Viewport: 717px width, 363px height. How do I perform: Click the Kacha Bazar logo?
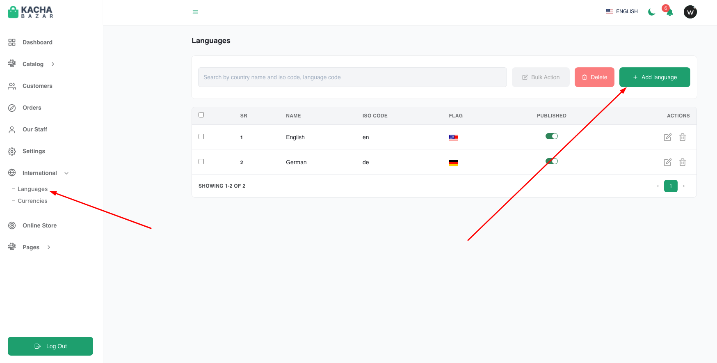click(x=31, y=12)
